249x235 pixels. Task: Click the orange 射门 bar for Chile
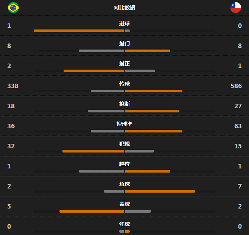click(x=148, y=51)
